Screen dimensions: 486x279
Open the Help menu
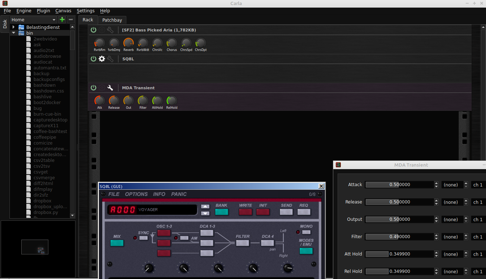click(x=105, y=11)
